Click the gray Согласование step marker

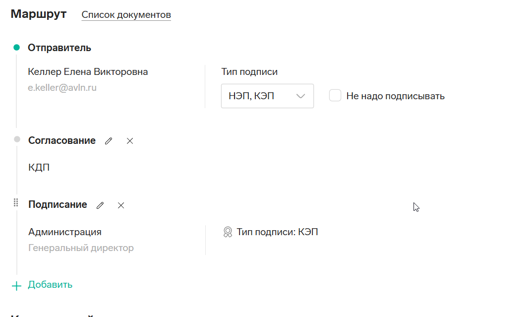coord(17,139)
